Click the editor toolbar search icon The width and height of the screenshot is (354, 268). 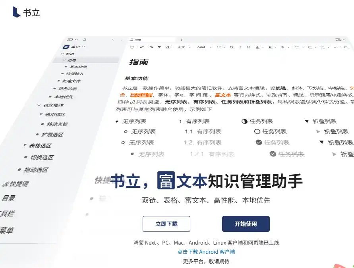click(346, 47)
